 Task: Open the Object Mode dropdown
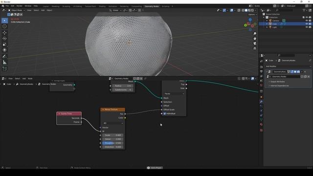[16, 10]
